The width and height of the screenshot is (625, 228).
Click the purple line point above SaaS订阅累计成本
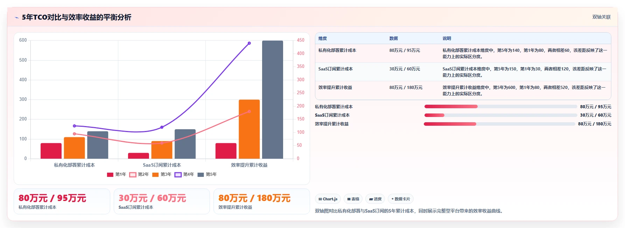(162, 127)
